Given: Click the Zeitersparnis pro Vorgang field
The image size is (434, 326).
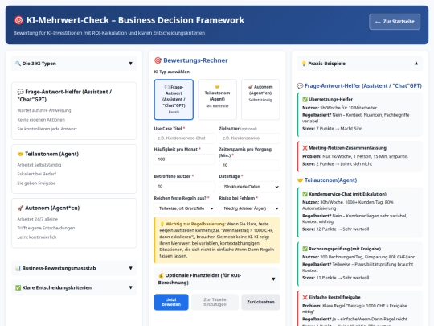Looking at the screenshot, I should click(249, 165).
